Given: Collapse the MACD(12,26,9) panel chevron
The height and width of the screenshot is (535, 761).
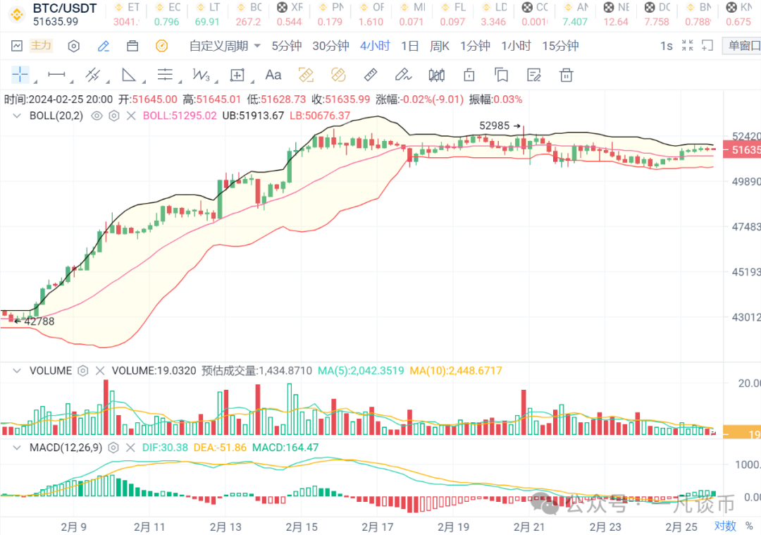Looking at the screenshot, I should [x=17, y=448].
